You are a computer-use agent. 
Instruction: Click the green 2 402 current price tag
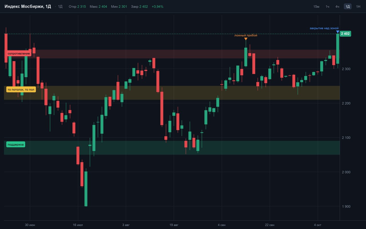pyautogui.click(x=346, y=34)
